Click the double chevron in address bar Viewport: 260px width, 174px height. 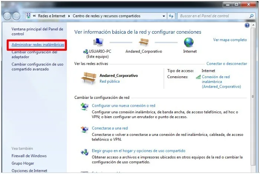click(x=34, y=16)
